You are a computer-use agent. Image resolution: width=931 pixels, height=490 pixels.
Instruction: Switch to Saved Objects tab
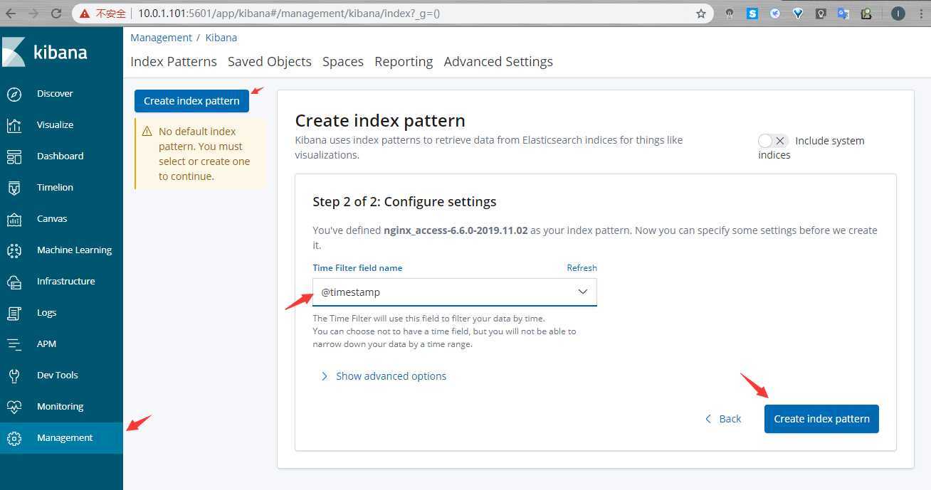click(x=270, y=62)
